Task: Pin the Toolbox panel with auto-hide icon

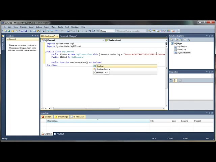Action: point(35,36)
